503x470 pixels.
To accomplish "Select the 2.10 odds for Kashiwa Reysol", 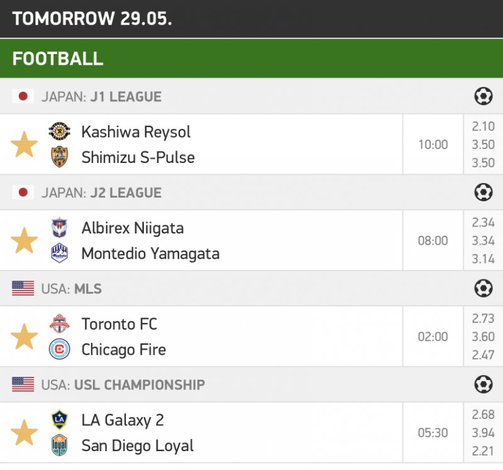I will (x=483, y=126).
